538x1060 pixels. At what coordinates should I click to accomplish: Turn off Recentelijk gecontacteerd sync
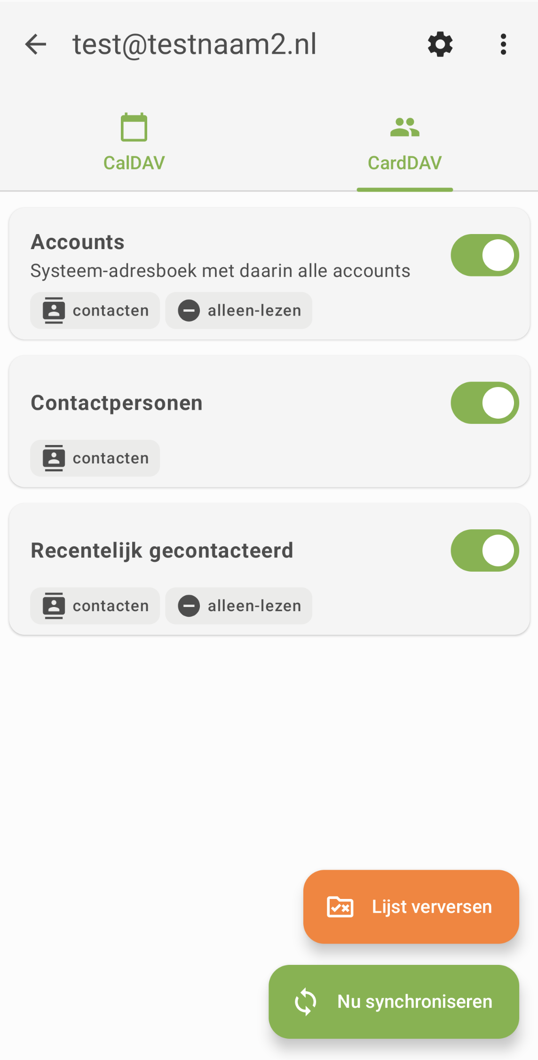click(484, 550)
